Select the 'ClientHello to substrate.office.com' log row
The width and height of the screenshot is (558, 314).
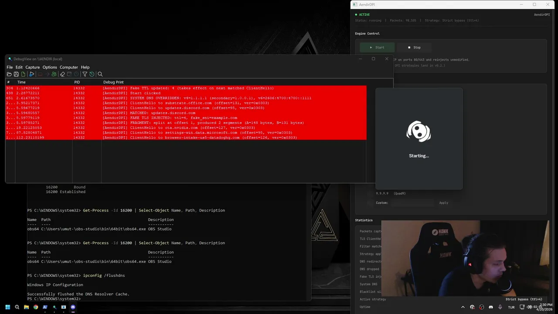point(186,103)
